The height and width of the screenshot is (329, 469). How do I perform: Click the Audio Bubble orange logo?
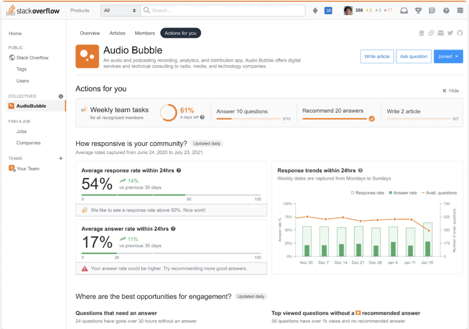(87, 56)
